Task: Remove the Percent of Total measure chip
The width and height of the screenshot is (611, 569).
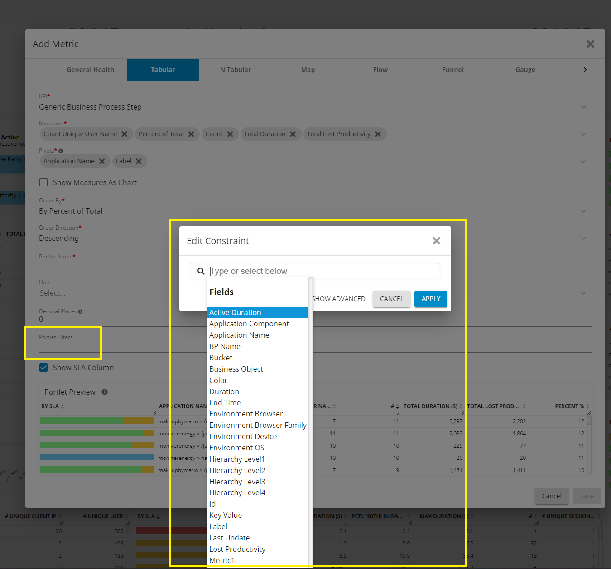Action: pyautogui.click(x=191, y=134)
